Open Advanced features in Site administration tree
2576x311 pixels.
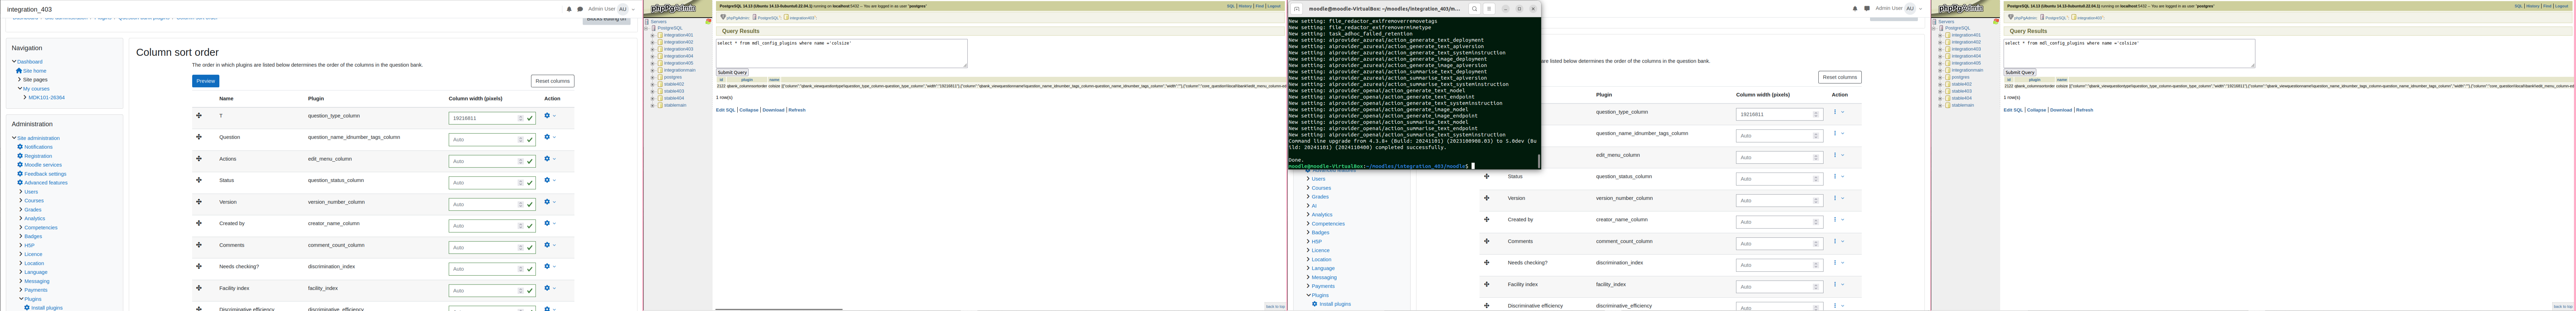[x=46, y=183]
